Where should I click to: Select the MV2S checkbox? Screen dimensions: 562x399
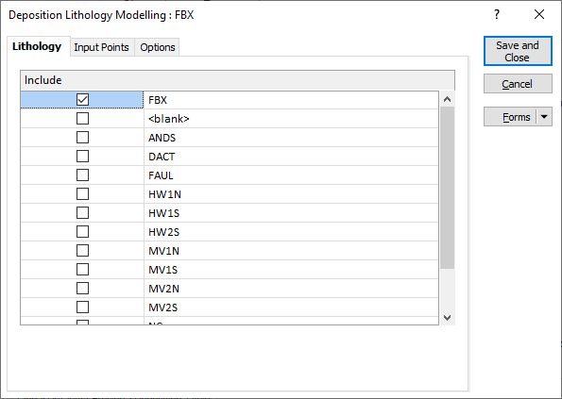point(82,308)
